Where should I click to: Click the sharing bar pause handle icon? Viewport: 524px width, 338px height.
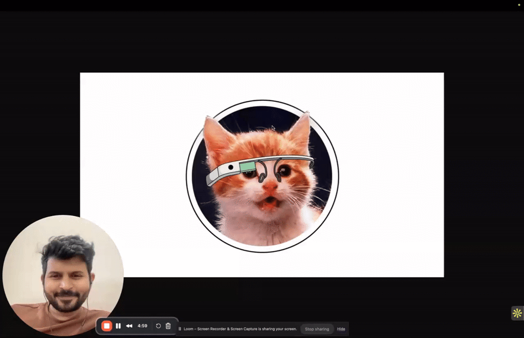click(x=180, y=329)
